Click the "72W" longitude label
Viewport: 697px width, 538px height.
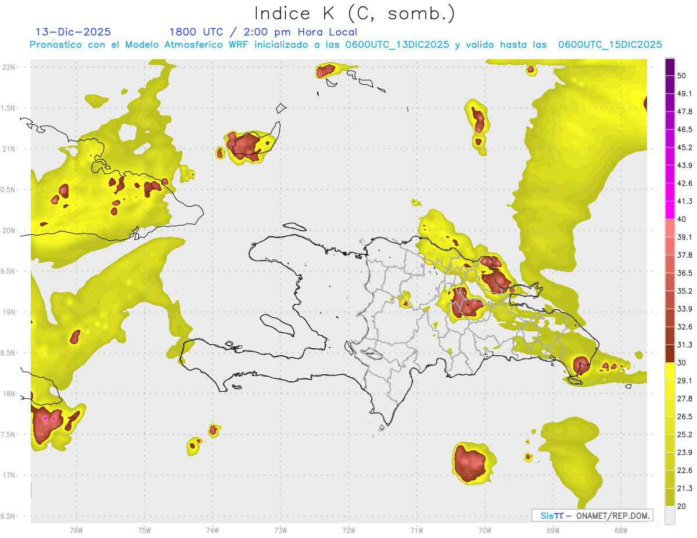coord(348,530)
